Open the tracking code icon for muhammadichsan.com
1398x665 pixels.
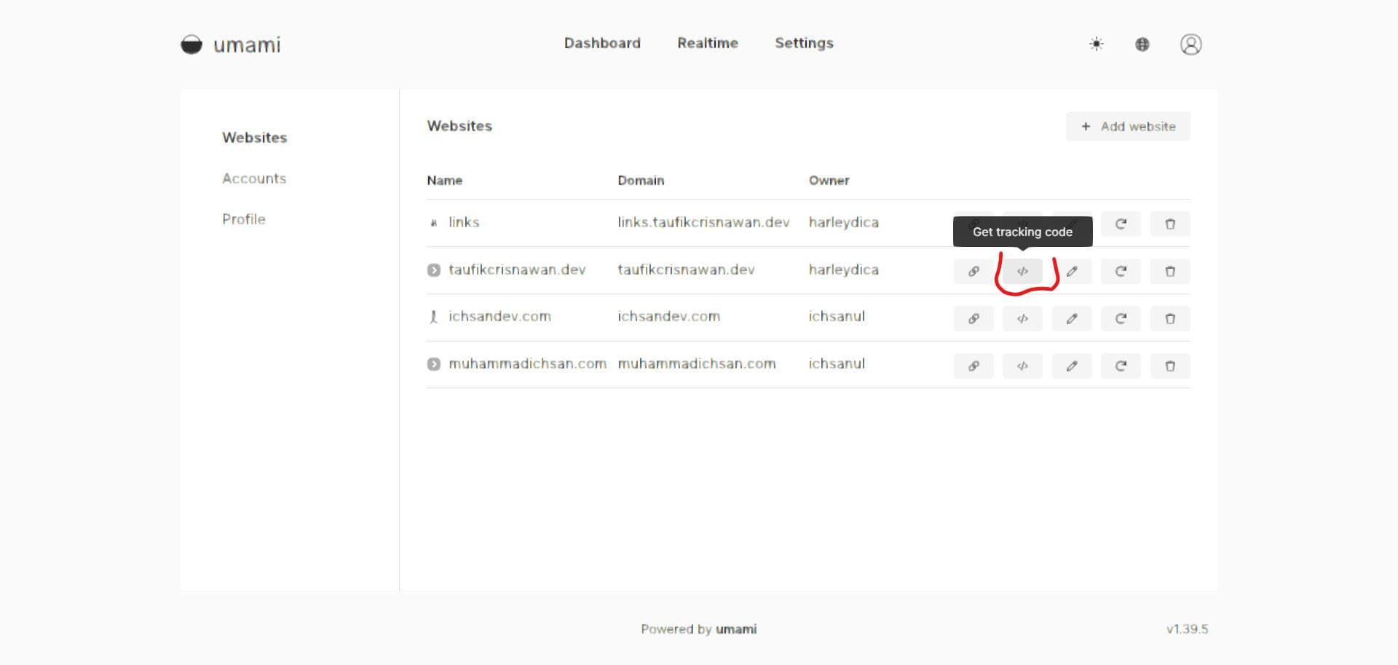[1022, 366]
